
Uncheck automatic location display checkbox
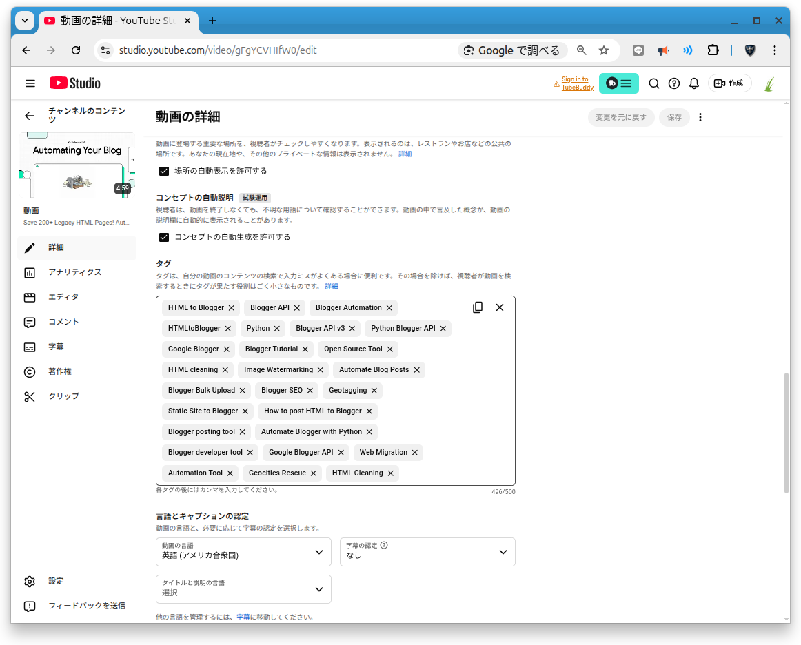164,171
